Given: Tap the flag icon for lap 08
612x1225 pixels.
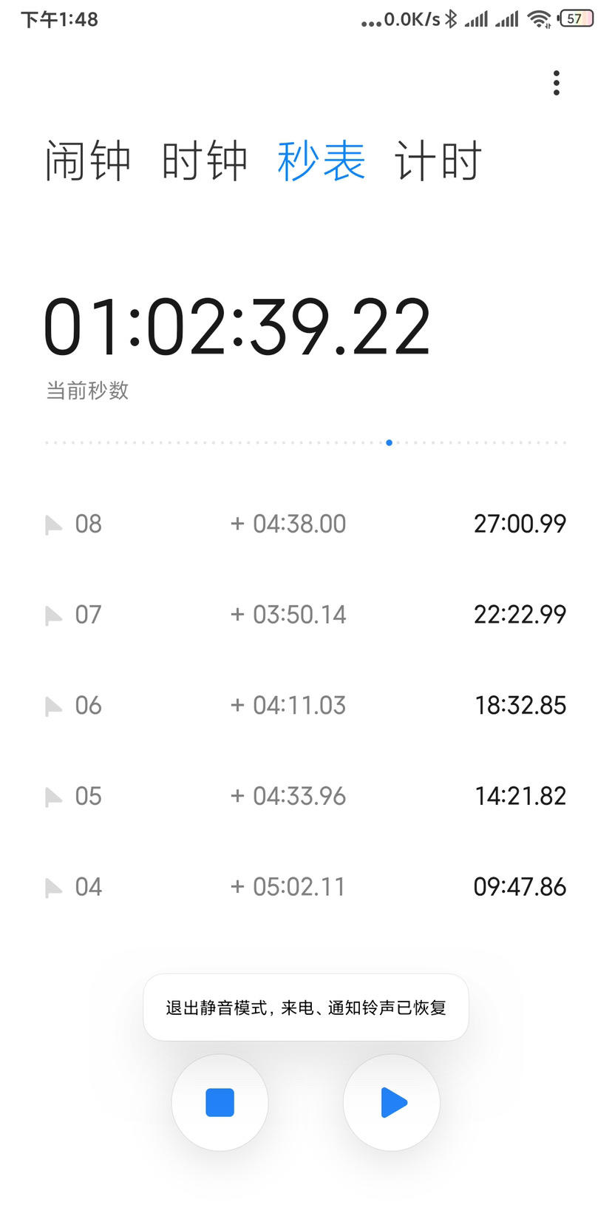Looking at the screenshot, I should (x=53, y=525).
